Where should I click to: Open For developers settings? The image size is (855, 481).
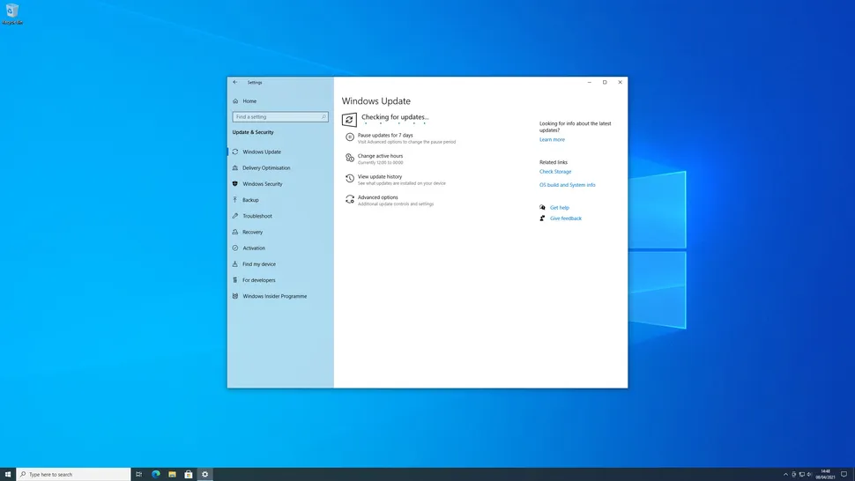tap(259, 280)
